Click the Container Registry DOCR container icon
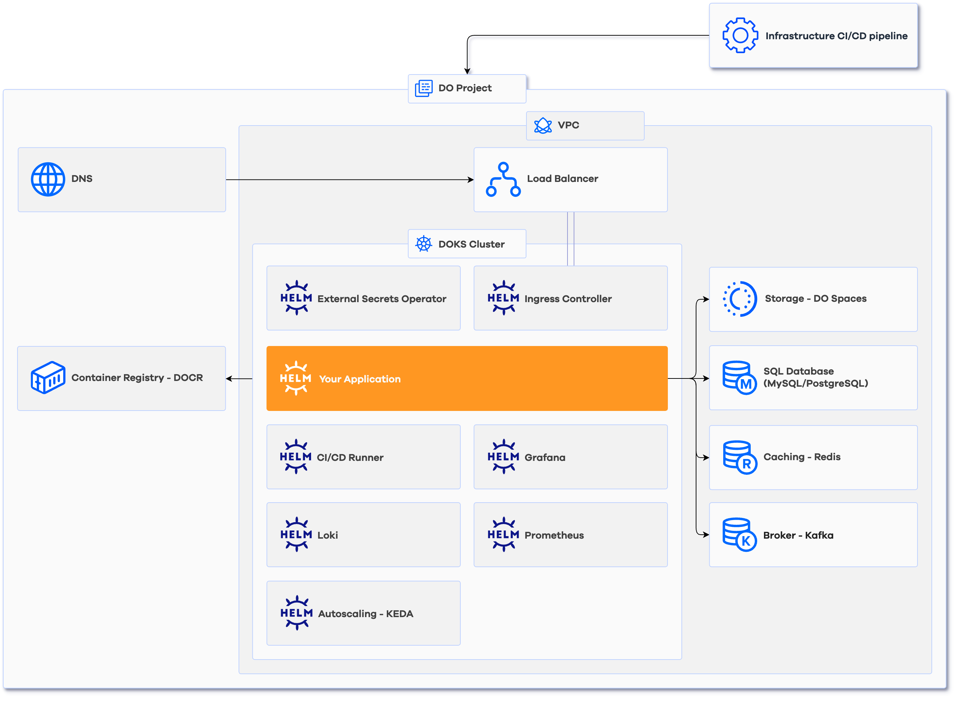Screen dimensions: 960x702 [48, 377]
